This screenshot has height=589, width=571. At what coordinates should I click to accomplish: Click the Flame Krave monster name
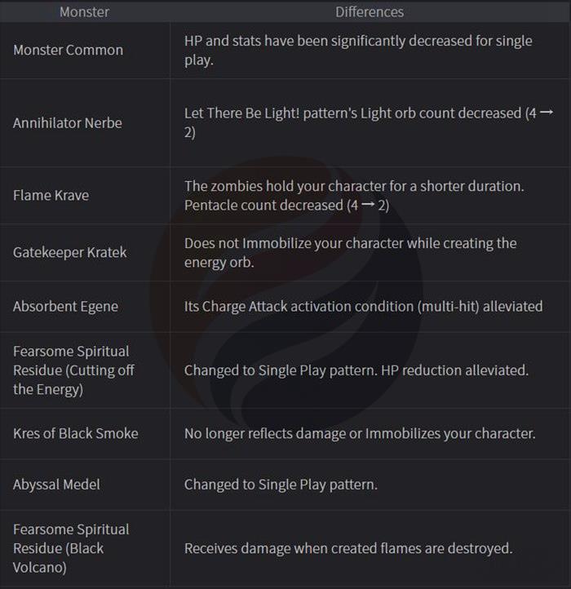click(51, 196)
